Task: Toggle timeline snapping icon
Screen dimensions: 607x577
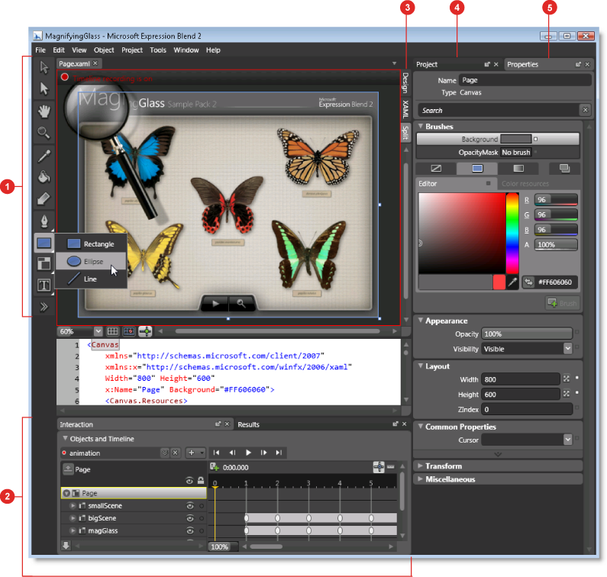Action: click(x=379, y=466)
